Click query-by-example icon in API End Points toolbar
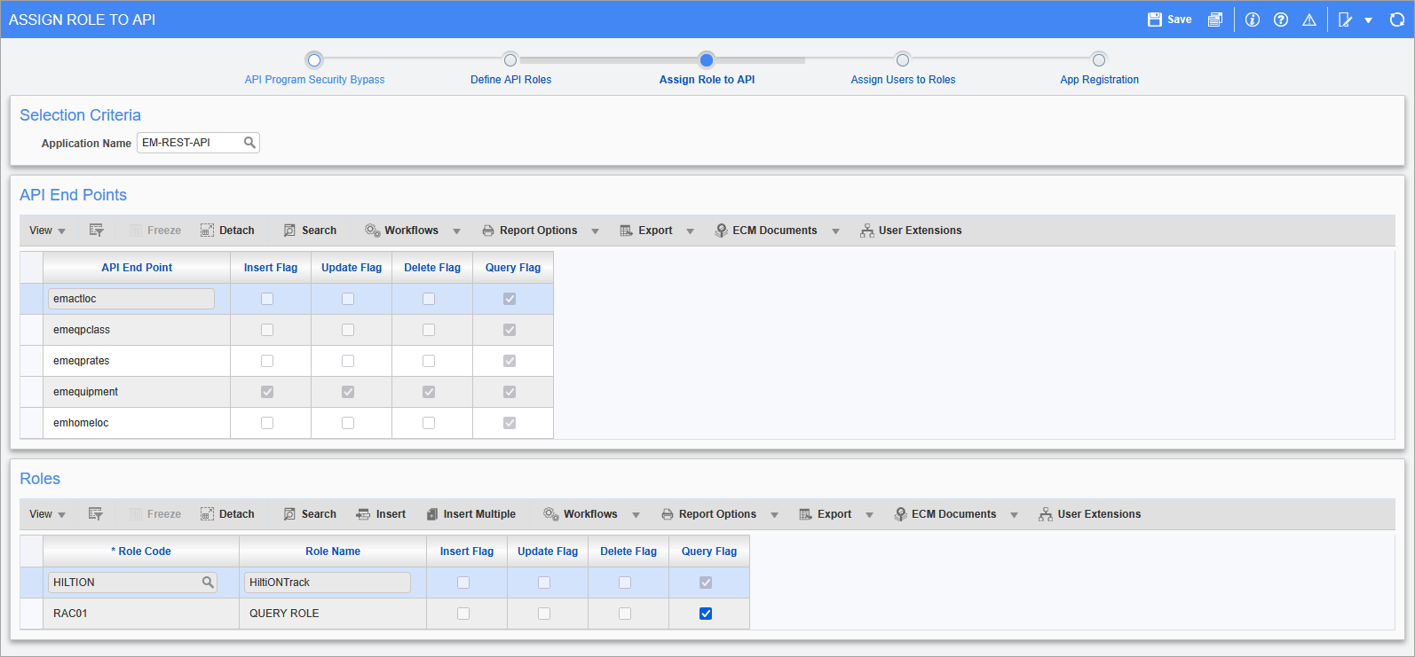 point(97,231)
